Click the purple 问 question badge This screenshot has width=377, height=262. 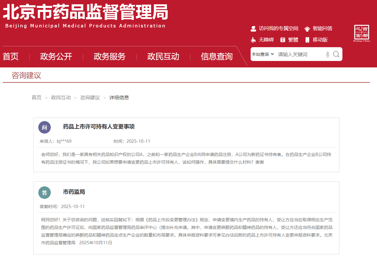[44, 127]
